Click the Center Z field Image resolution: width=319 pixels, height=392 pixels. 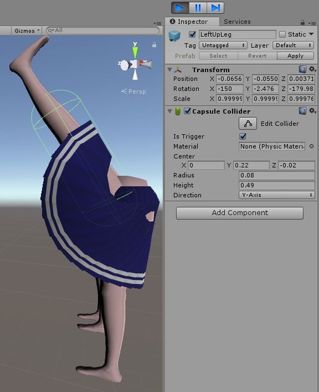coord(296,165)
